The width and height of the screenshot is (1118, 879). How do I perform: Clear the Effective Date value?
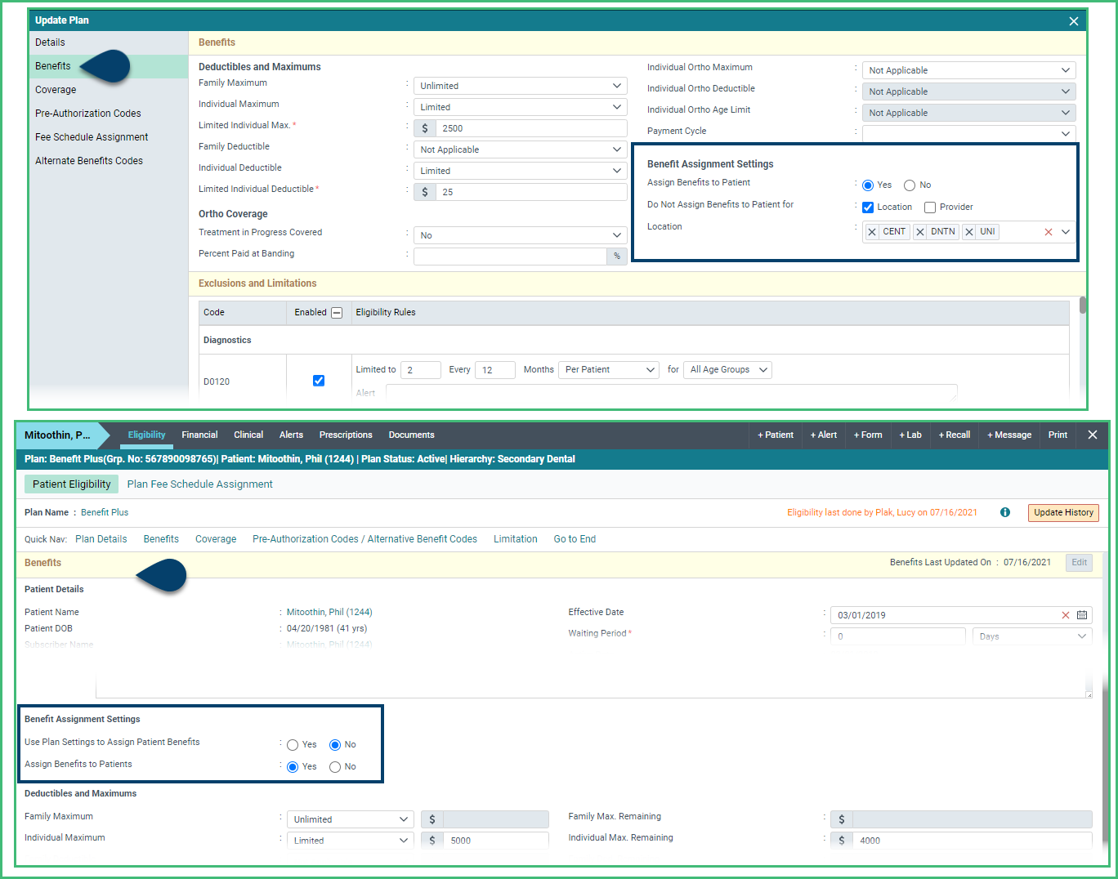1066,615
